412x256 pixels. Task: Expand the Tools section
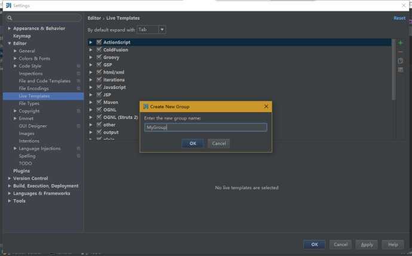click(10, 201)
